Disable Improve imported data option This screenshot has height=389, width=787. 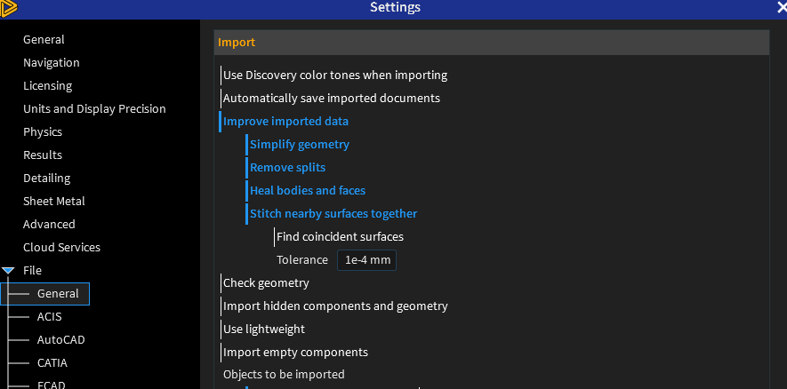point(285,122)
